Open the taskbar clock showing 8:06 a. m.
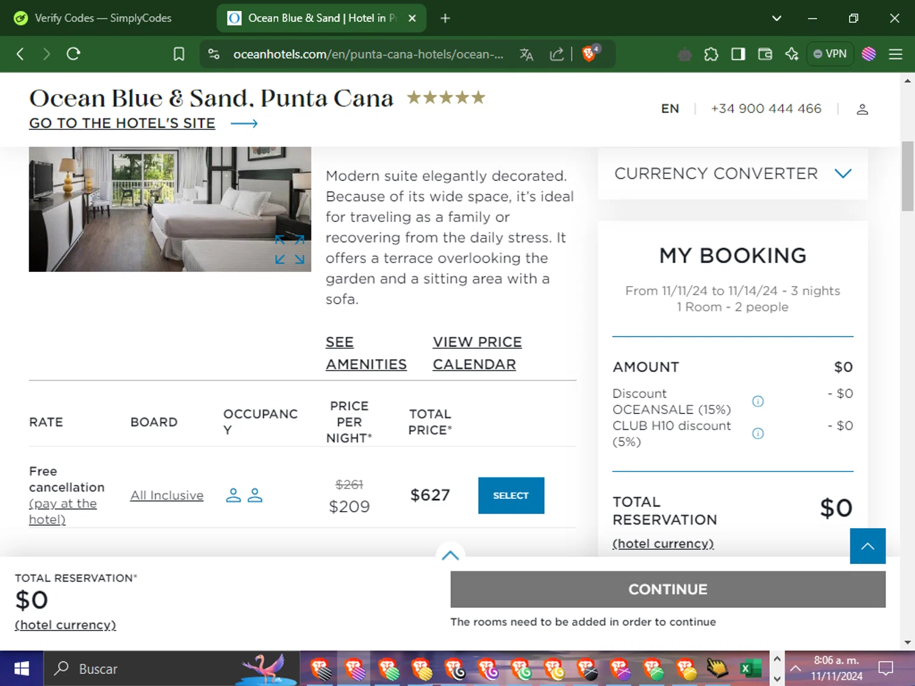 coord(836,668)
